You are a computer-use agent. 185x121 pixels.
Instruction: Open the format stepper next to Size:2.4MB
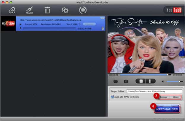80,24
